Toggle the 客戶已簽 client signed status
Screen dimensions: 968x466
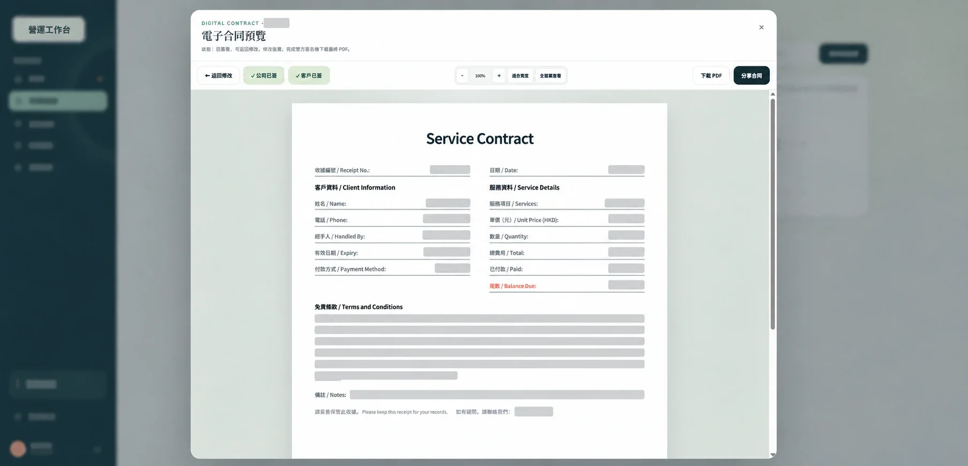click(309, 76)
